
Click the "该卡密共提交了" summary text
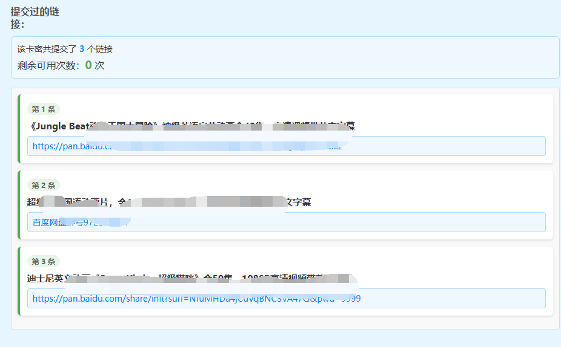point(47,50)
